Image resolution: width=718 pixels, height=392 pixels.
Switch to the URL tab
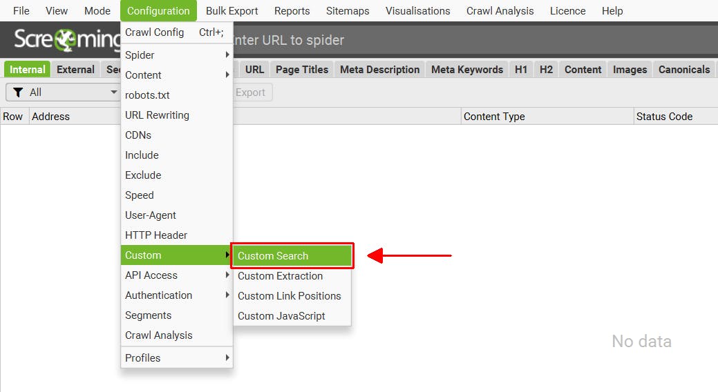click(254, 70)
